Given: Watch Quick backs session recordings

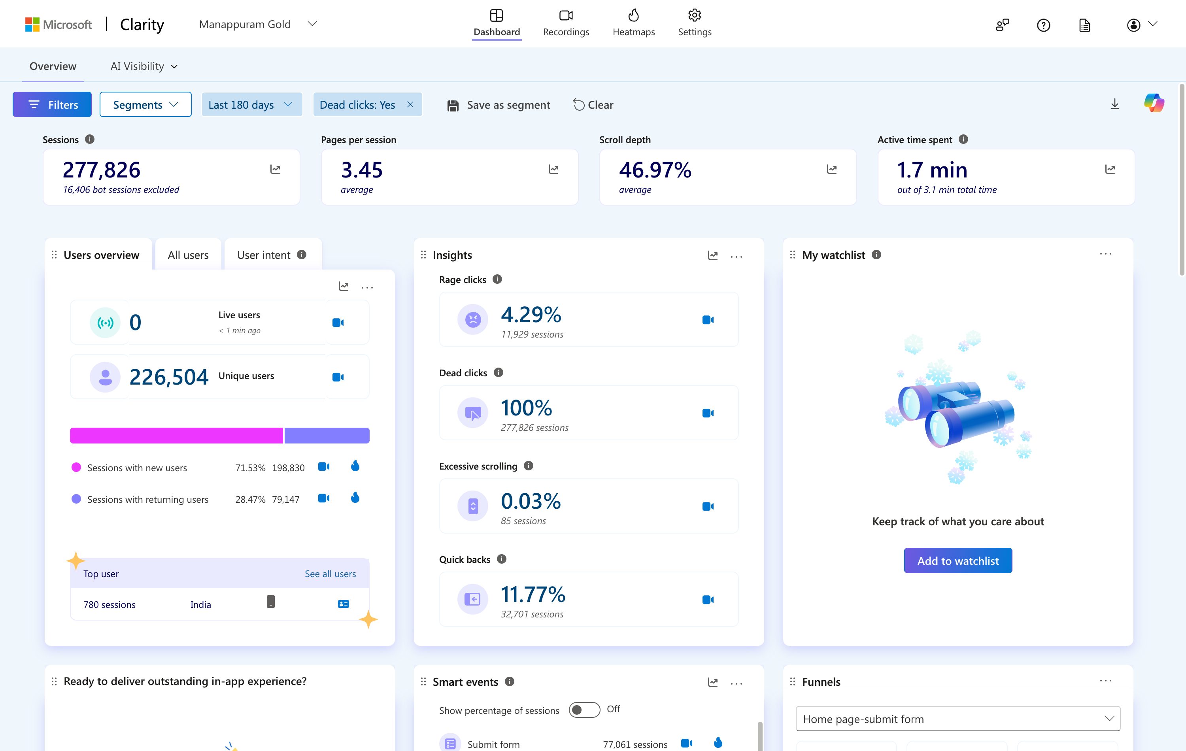Looking at the screenshot, I should tap(708, 599).
